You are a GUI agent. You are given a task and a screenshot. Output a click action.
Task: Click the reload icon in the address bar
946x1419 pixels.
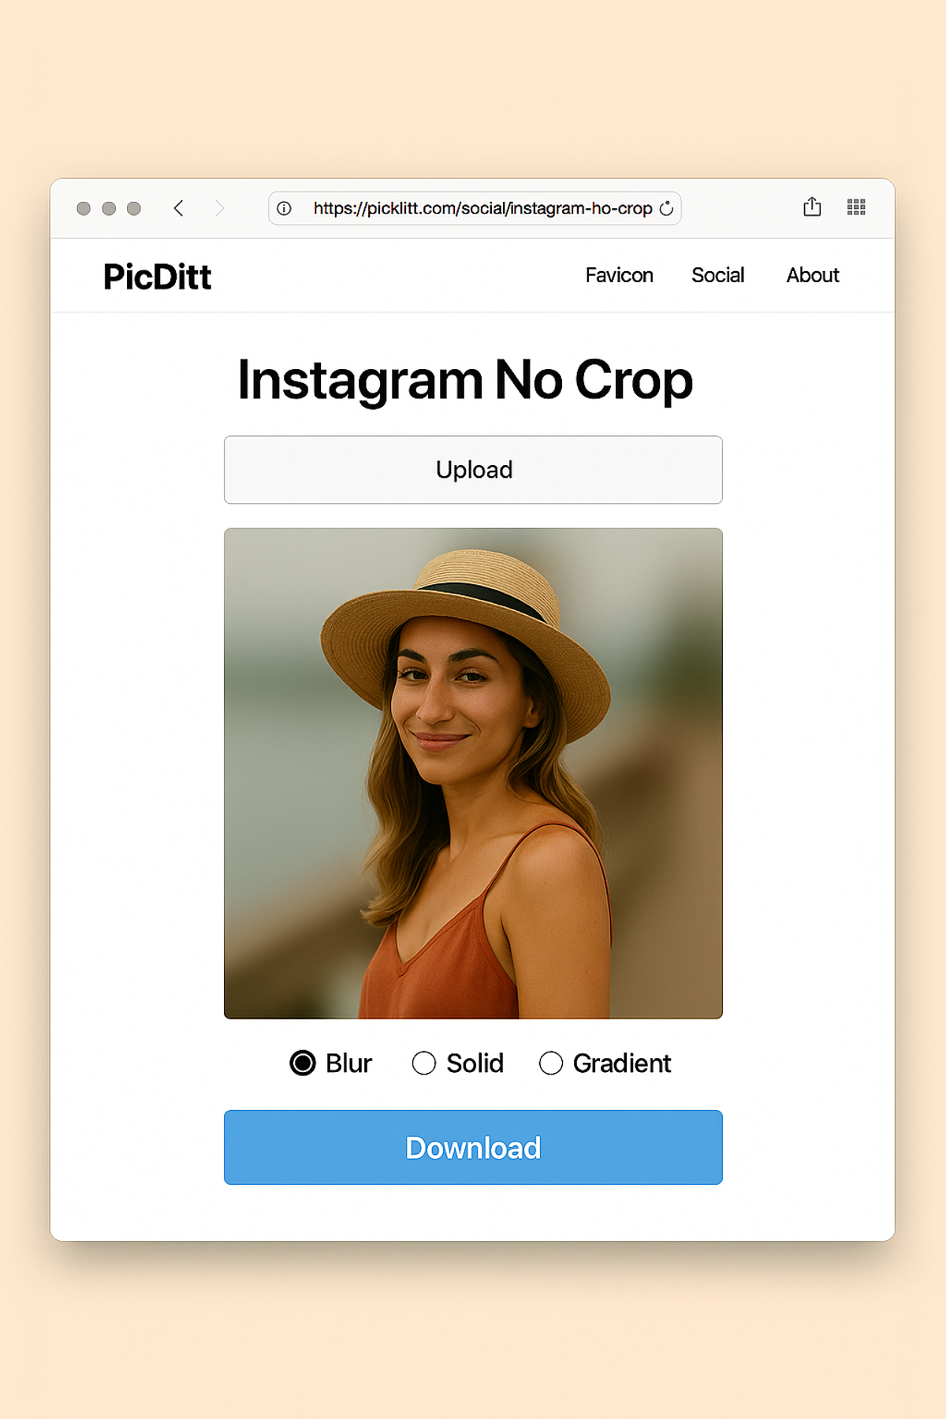[666, 208]
